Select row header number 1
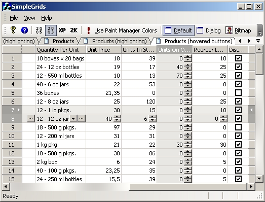Image resolution: width=265 pixels, height=202 pixels. 12,58
